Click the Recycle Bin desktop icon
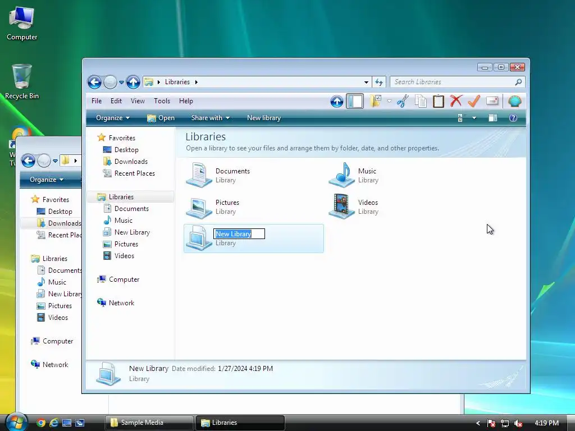 click(22, 82)
